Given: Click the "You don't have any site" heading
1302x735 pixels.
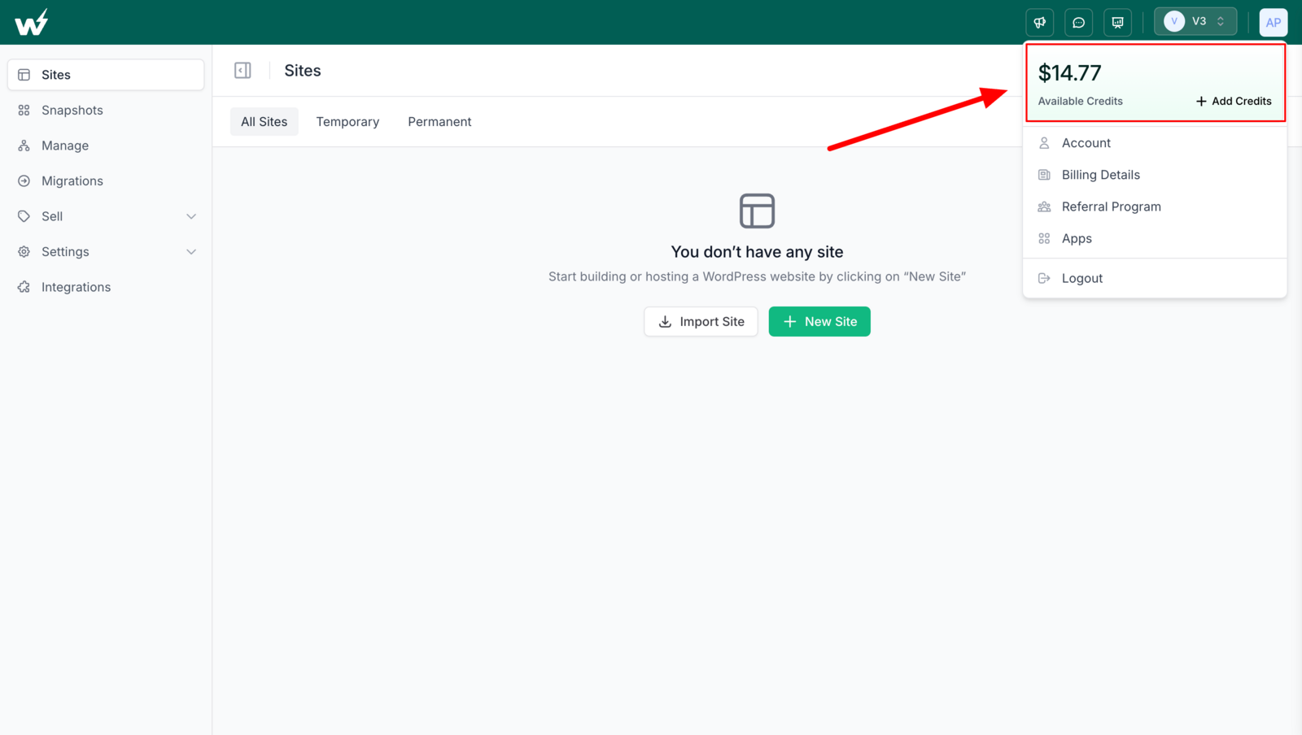Looking at the screenshot, I should point(757,252).
